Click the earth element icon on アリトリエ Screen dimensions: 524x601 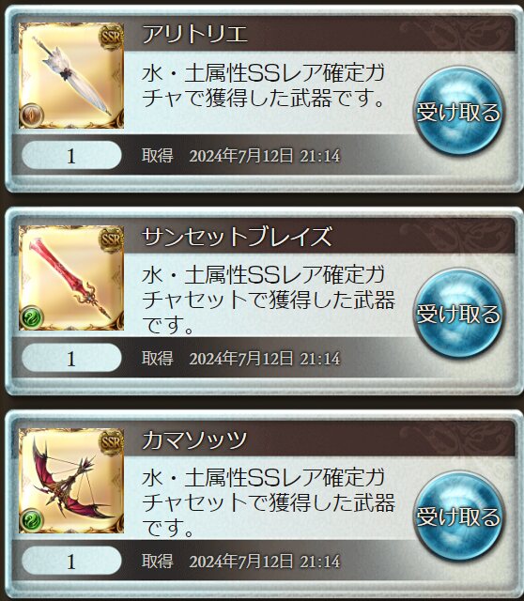point(32,116)
